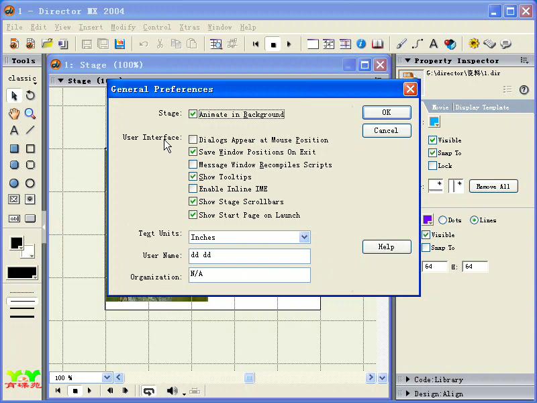Viewport: 537px width, 403px height.
Task: Click the New Movie toolbar icon
Action: click(14, 44)
